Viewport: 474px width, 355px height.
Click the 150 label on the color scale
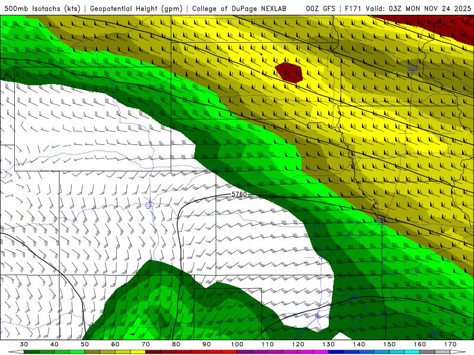(x=389, y=344)
